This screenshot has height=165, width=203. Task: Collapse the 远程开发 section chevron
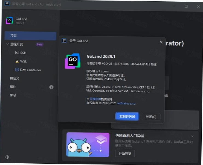pos(7,44)
